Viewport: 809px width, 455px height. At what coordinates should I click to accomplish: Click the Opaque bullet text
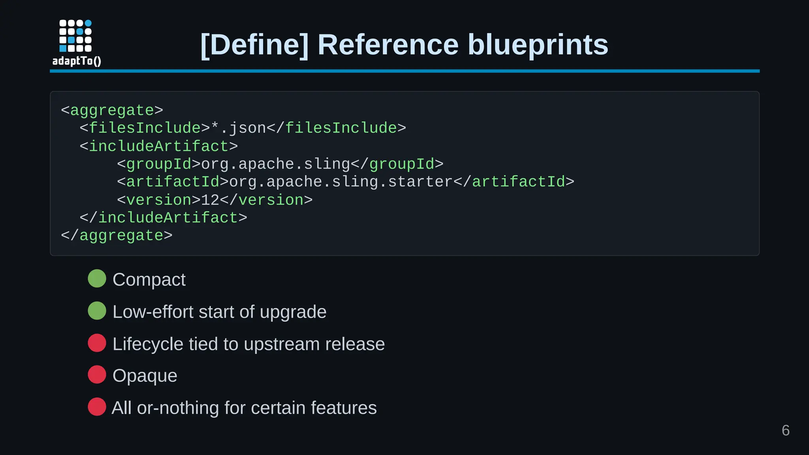145,376
